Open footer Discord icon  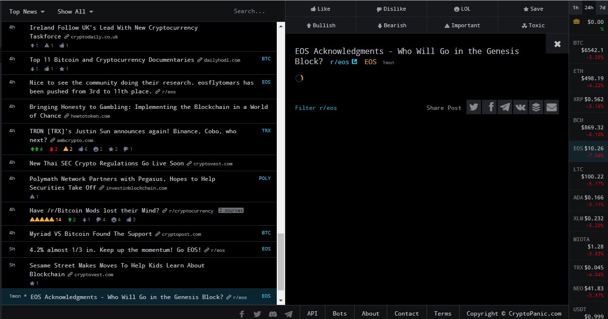click(273, 314)
